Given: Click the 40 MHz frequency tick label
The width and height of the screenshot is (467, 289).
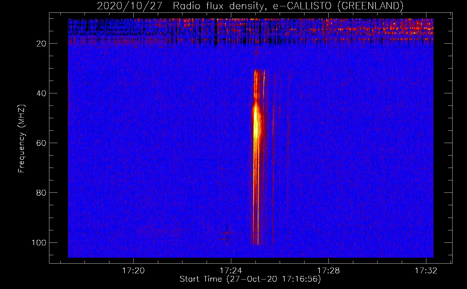Looking at the screenshot, I should coord(41,93).
